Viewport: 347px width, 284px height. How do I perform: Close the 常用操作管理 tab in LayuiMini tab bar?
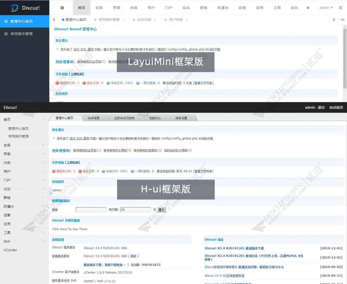pos(123,20)
